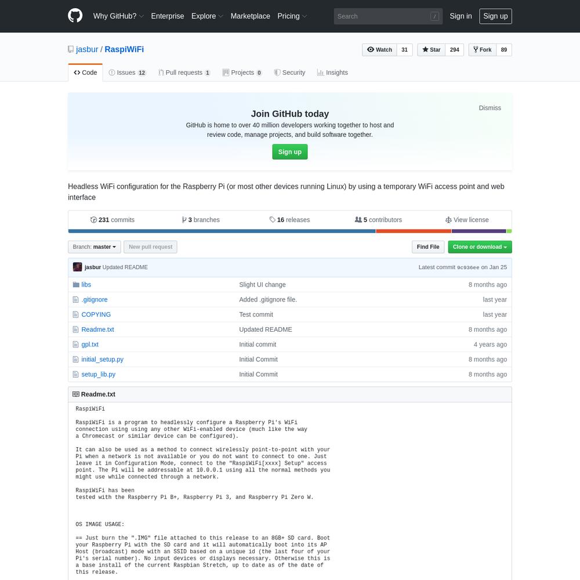The height and width of the screenshot is (580, 580).
Task: Switch to the Projects tab
Action: 242,72
